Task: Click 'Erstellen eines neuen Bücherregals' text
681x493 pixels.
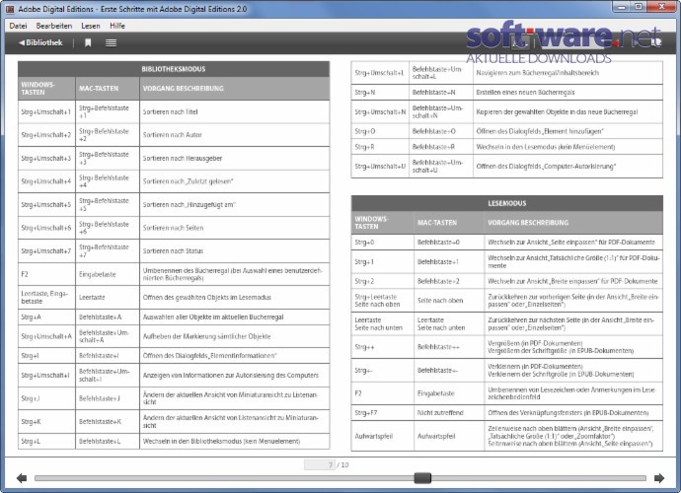Action: (525, 92)
